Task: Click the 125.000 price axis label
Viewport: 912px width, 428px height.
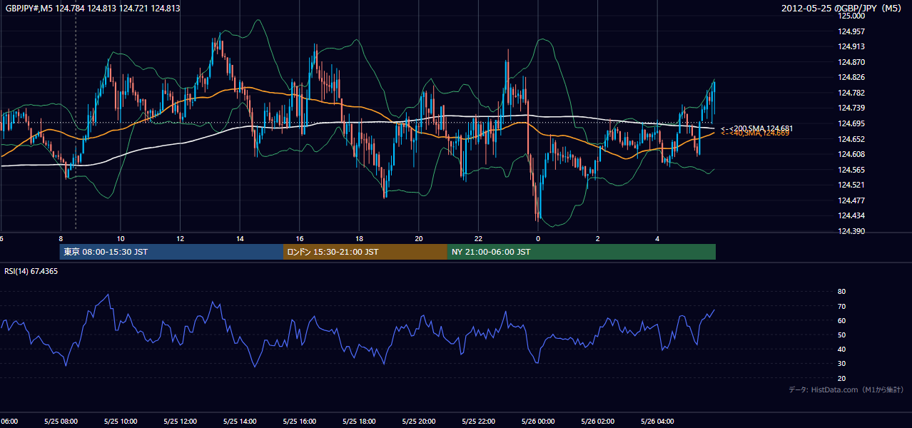Action: pos(851,16)
